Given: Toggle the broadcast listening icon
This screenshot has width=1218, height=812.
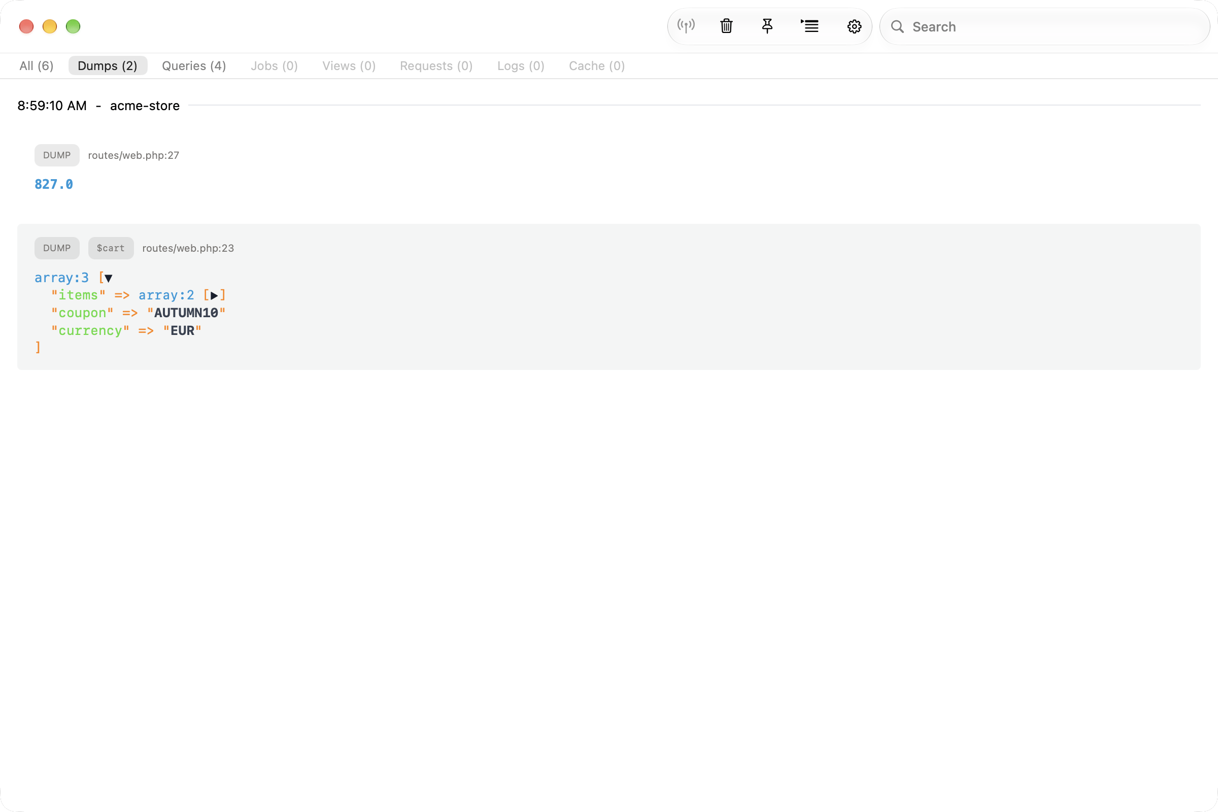Looking at the screenshot, I should [x=686, y=26].
